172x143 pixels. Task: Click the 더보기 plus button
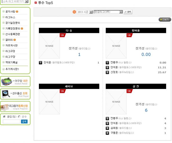coord(165,20)
